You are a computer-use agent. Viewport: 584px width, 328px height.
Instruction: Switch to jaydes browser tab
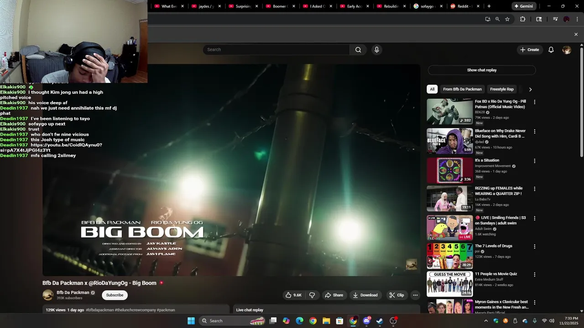click(206, 6)
